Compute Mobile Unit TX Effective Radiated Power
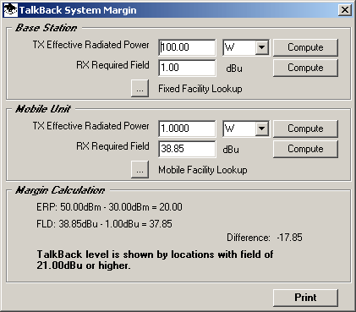 (x=305, y=129)
